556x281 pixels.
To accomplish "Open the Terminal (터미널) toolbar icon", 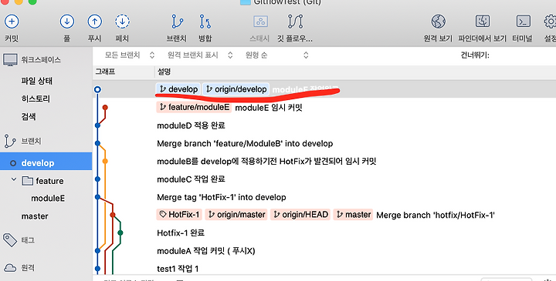I will click(524, 22).
